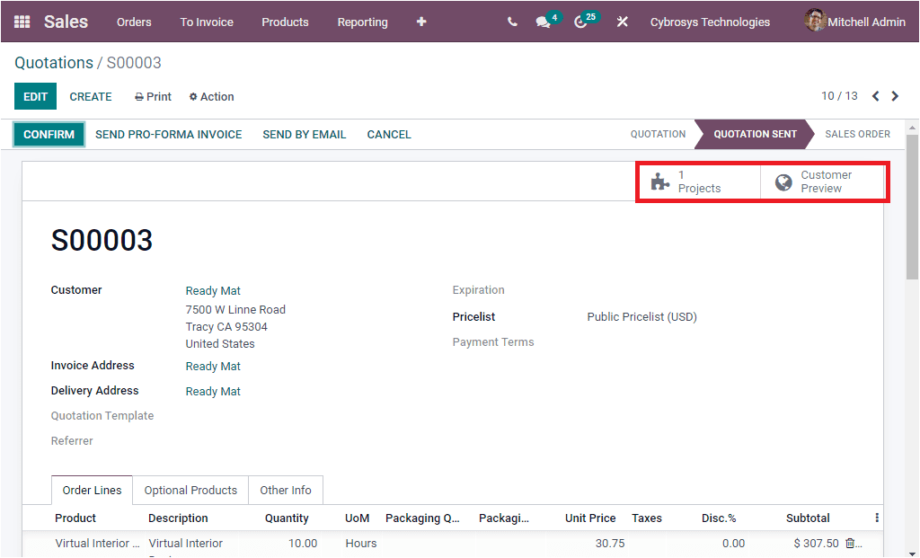Switch to the Other Info tab
This screenshot has width=920, height=558.
tap(285, 490)
